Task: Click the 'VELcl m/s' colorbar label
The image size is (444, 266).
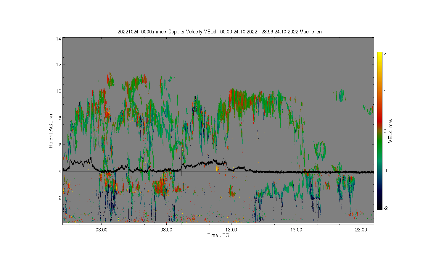Action: (390, 131)
